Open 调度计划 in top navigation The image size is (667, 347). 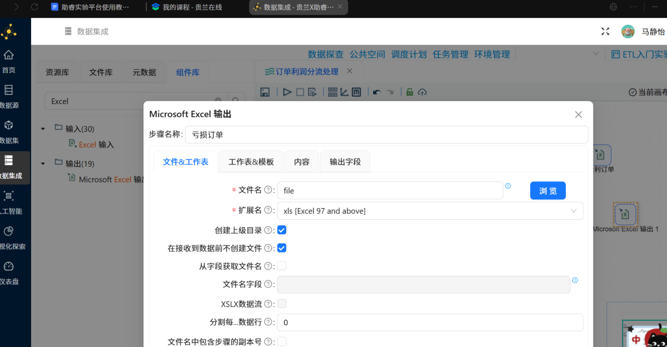[409, 54]
